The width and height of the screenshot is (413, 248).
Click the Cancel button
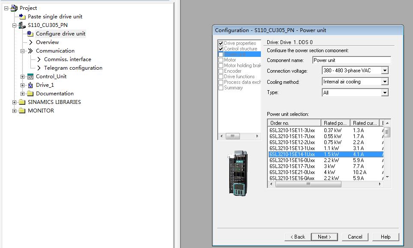pos(355,237)
